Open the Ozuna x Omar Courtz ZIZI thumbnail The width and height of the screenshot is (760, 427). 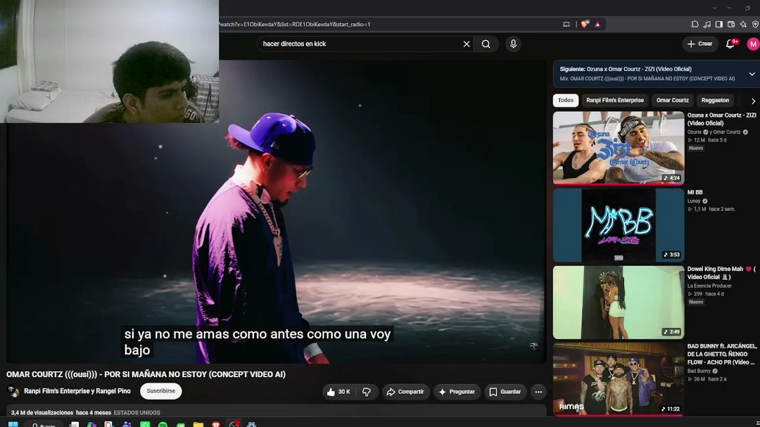[x=618, y=148]
